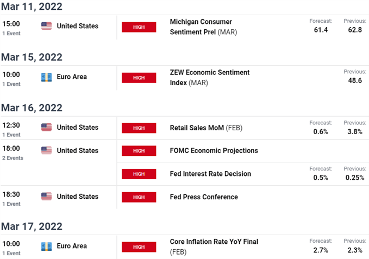Click the HIGH badge for Fed Interest Rate Decision
The image size is (369, 259).
click(x=139, y=174)
